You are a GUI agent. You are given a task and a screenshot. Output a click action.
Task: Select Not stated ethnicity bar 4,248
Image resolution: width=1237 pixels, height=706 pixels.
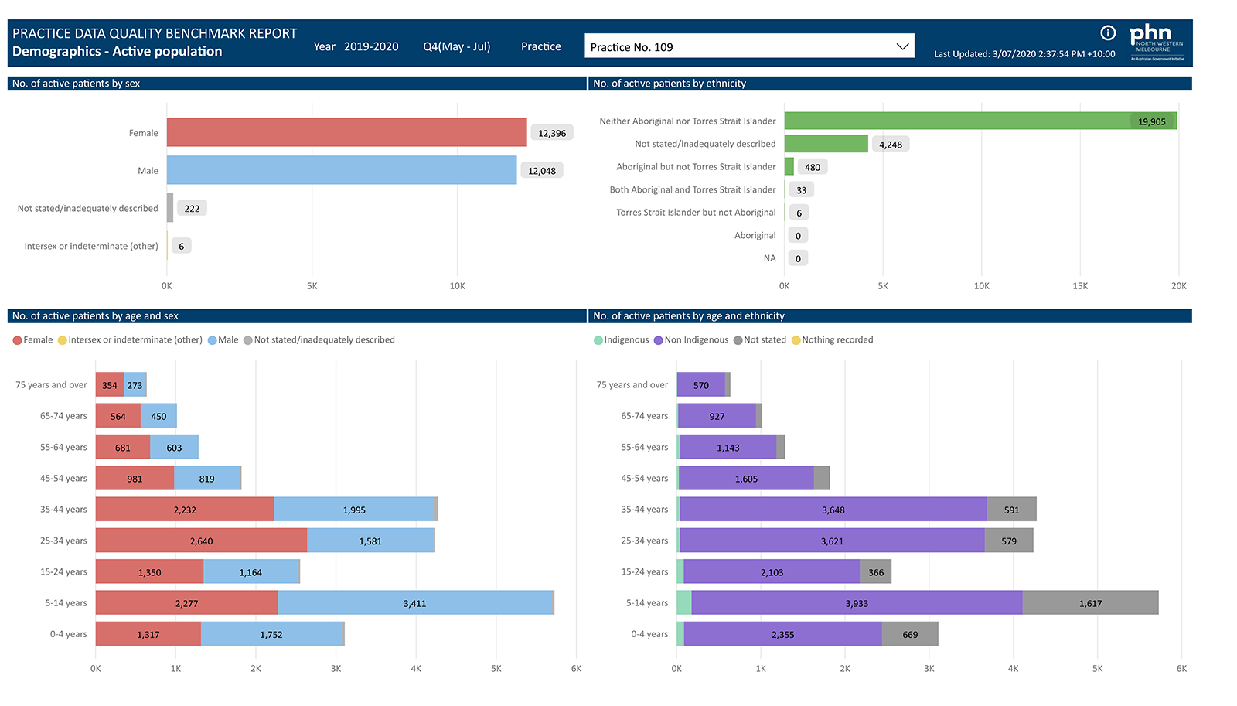click(826, 144)
